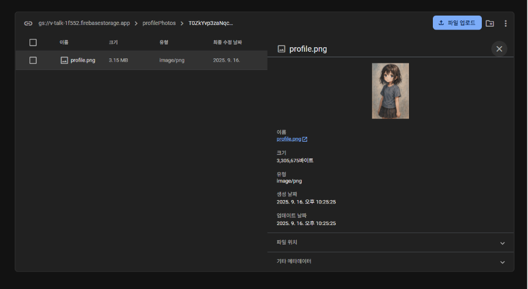Click the image icon in the details panel header
This screenshot has height=289, width=528.
coord(282,49)
